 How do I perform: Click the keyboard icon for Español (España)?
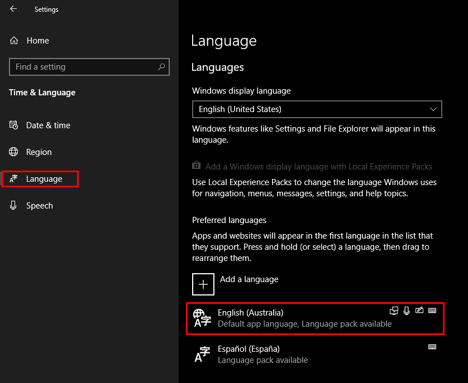tap(432, 347)
